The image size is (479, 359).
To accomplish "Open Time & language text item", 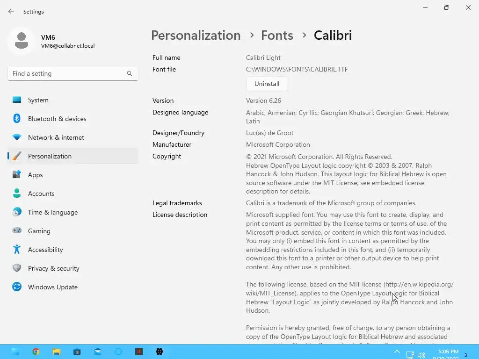I will click(x=53, y=212).
